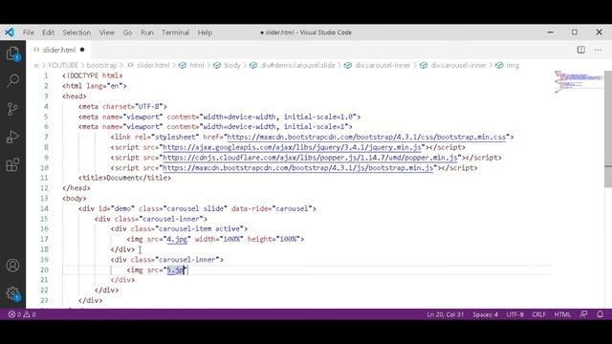Open the Explorer view in activity bar

coord(12,54)
